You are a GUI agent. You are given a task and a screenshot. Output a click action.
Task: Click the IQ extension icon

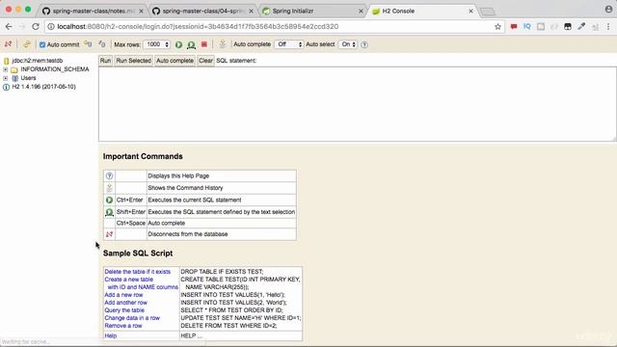point(527,26)
